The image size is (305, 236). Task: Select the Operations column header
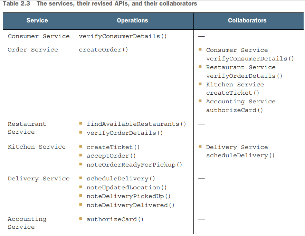tap(132, 21)
